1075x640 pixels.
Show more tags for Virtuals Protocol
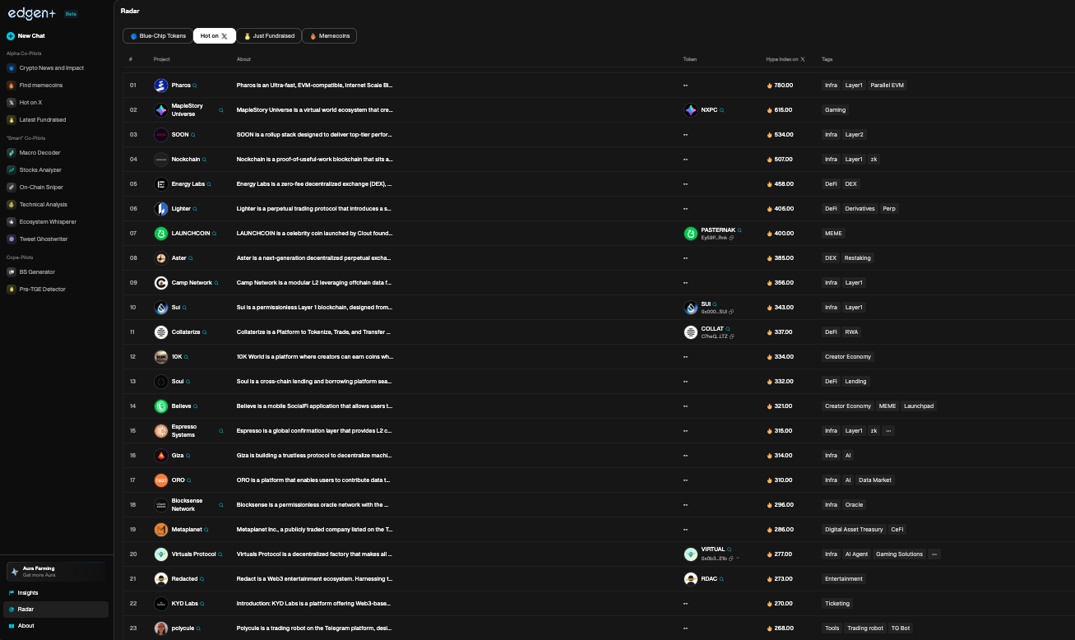[934, 554]
